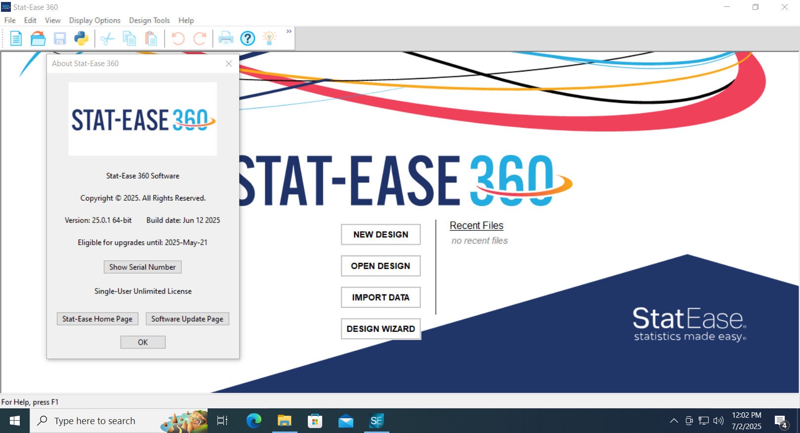
Task: Click the Meet Now tray icon
Action: (x=689, y=421)
